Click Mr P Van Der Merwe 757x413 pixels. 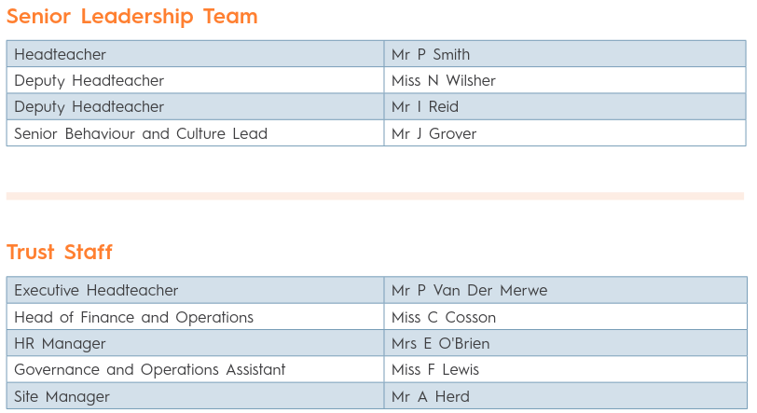coord(470,290)
